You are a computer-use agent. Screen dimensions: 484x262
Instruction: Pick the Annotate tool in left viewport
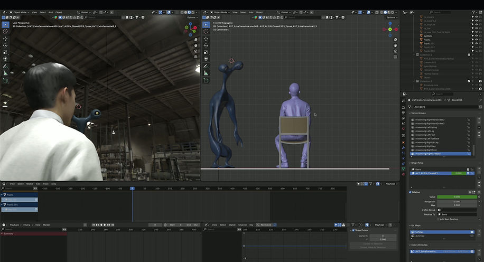pos(5,66)
